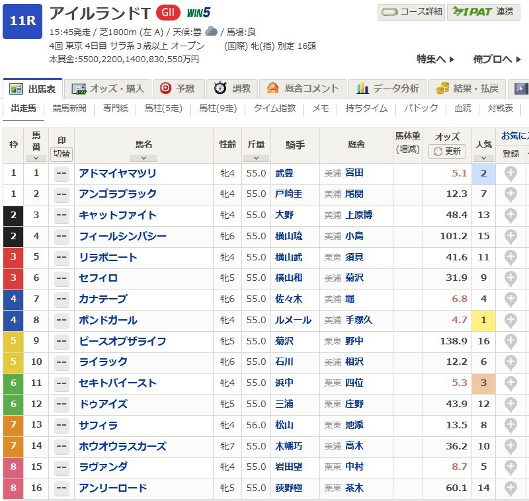The image size is (529, 501).
Task: Click favorite plus icon for カナテープ
Action: (x=510, y=299)
